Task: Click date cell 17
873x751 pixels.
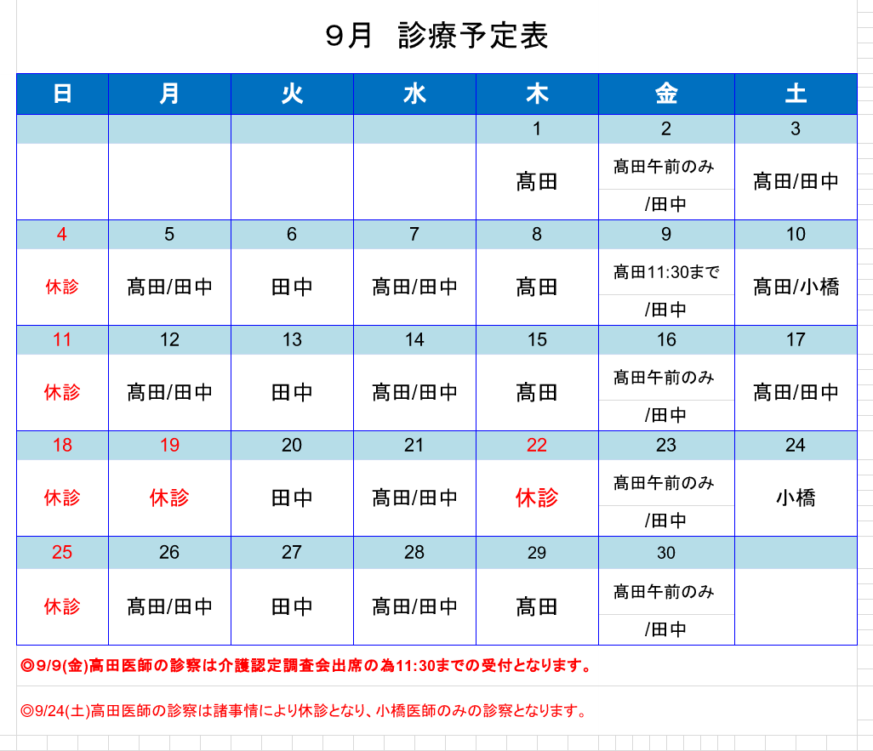Action: (796, 340)
